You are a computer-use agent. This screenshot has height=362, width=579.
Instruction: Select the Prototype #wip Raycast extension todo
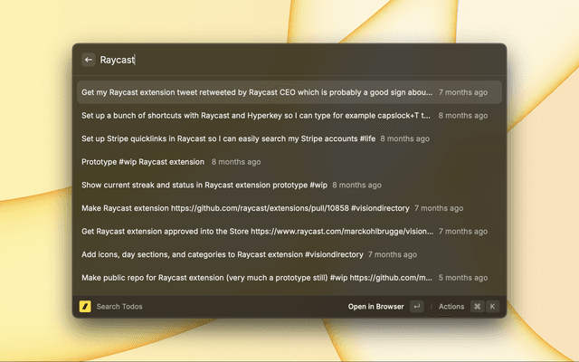coord(143,162)
